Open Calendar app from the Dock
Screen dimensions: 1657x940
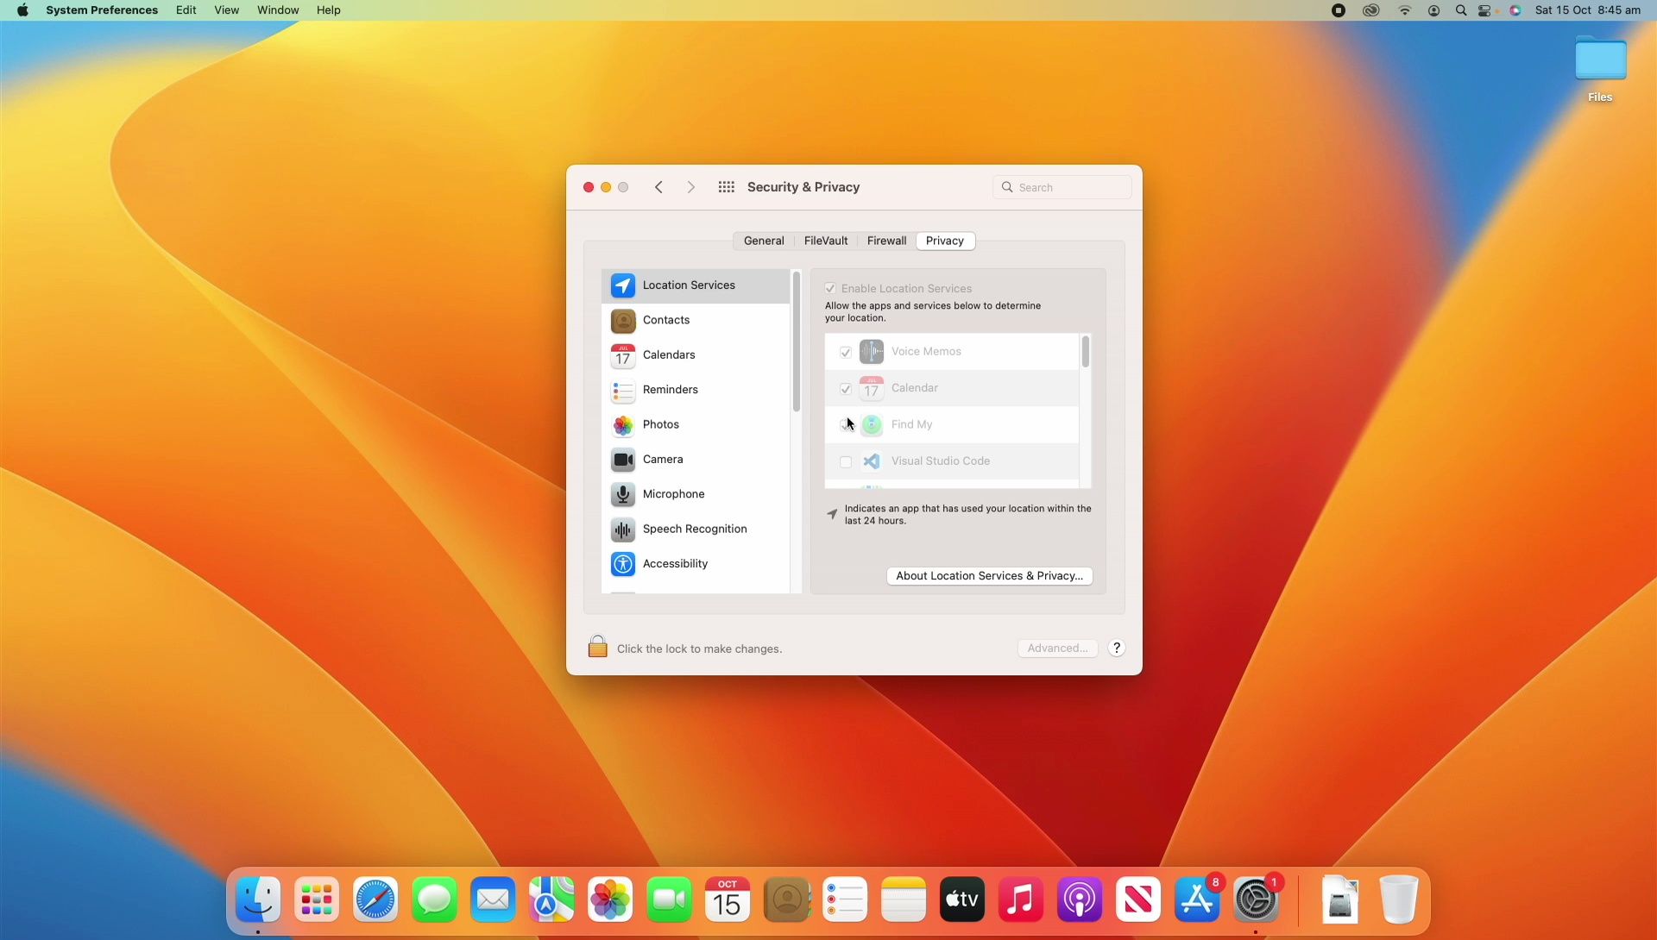(x=728, y=900)
